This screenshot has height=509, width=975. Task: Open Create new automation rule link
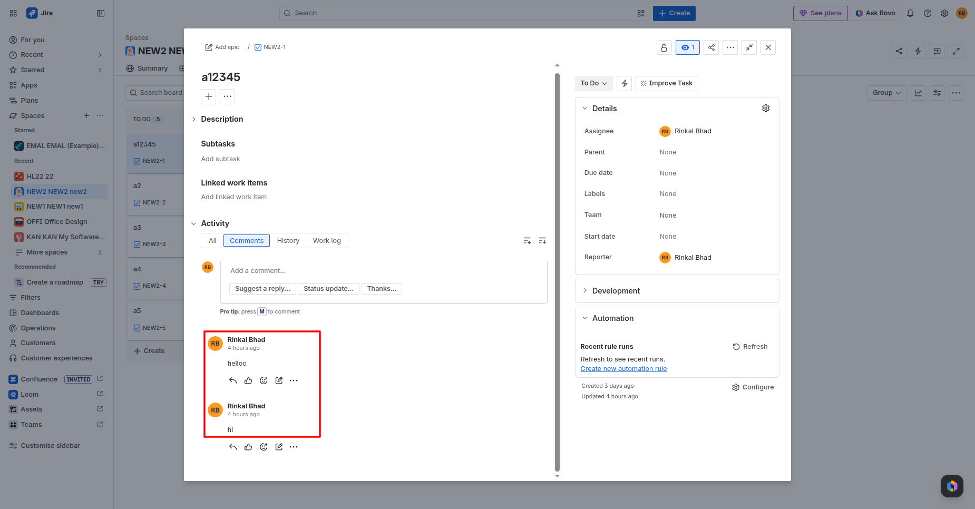[x=623, y=369]
